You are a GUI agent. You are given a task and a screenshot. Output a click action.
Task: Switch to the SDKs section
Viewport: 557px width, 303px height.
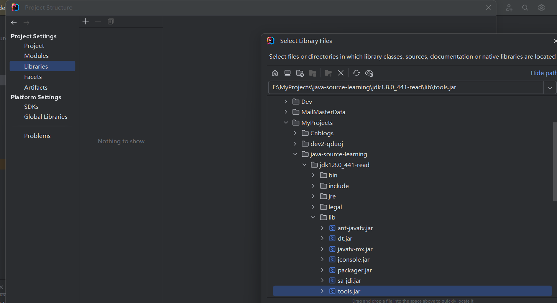31,106
